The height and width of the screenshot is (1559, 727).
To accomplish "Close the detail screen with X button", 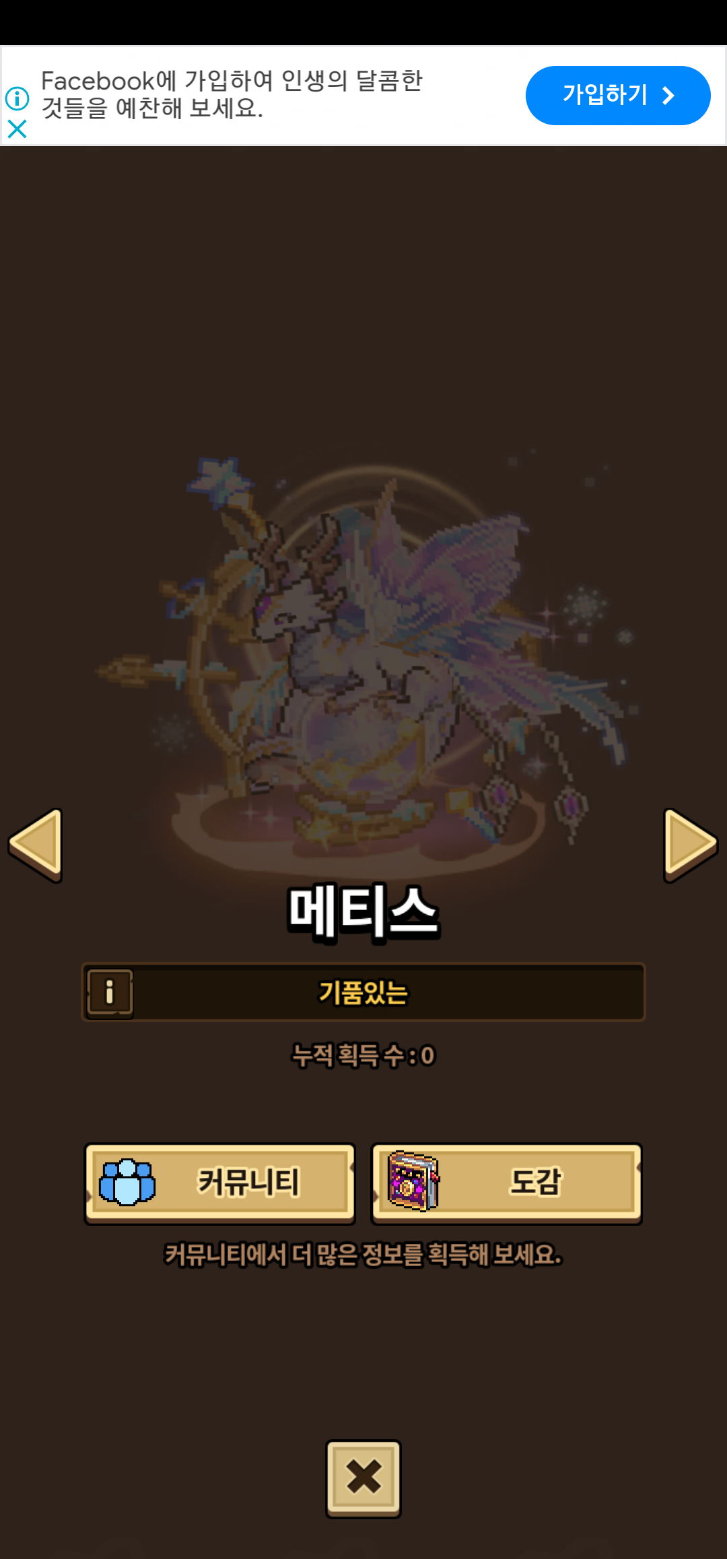I will pyautogui.click(x=363, y=1478).
